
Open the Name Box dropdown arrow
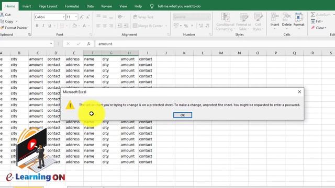click(x=51, y=43)
